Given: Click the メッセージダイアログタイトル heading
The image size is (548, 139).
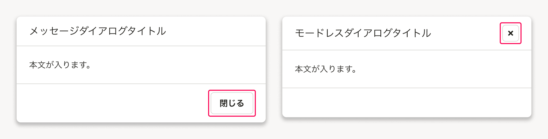Looking at the screenshot, I should click(98, 31).
